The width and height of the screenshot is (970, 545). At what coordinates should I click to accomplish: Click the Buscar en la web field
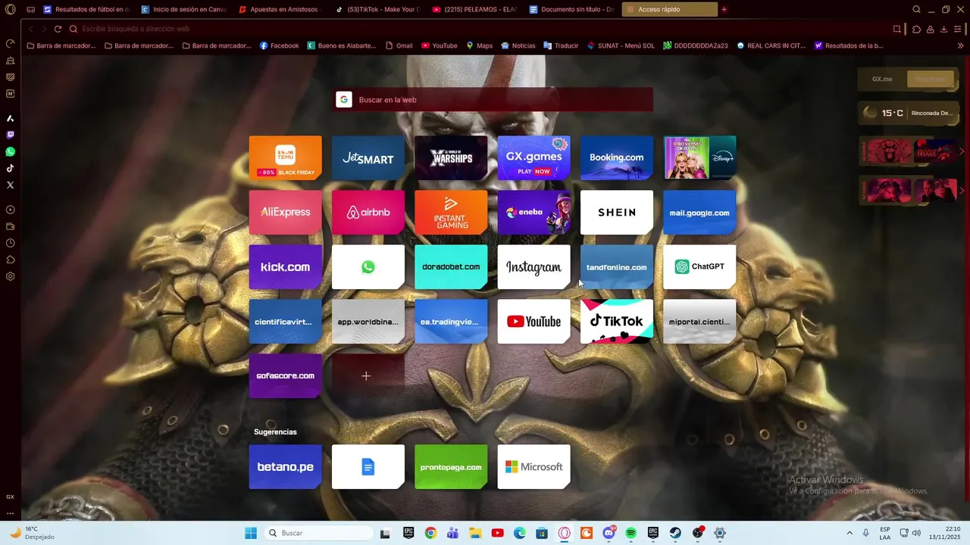click(x=493, y=100)
